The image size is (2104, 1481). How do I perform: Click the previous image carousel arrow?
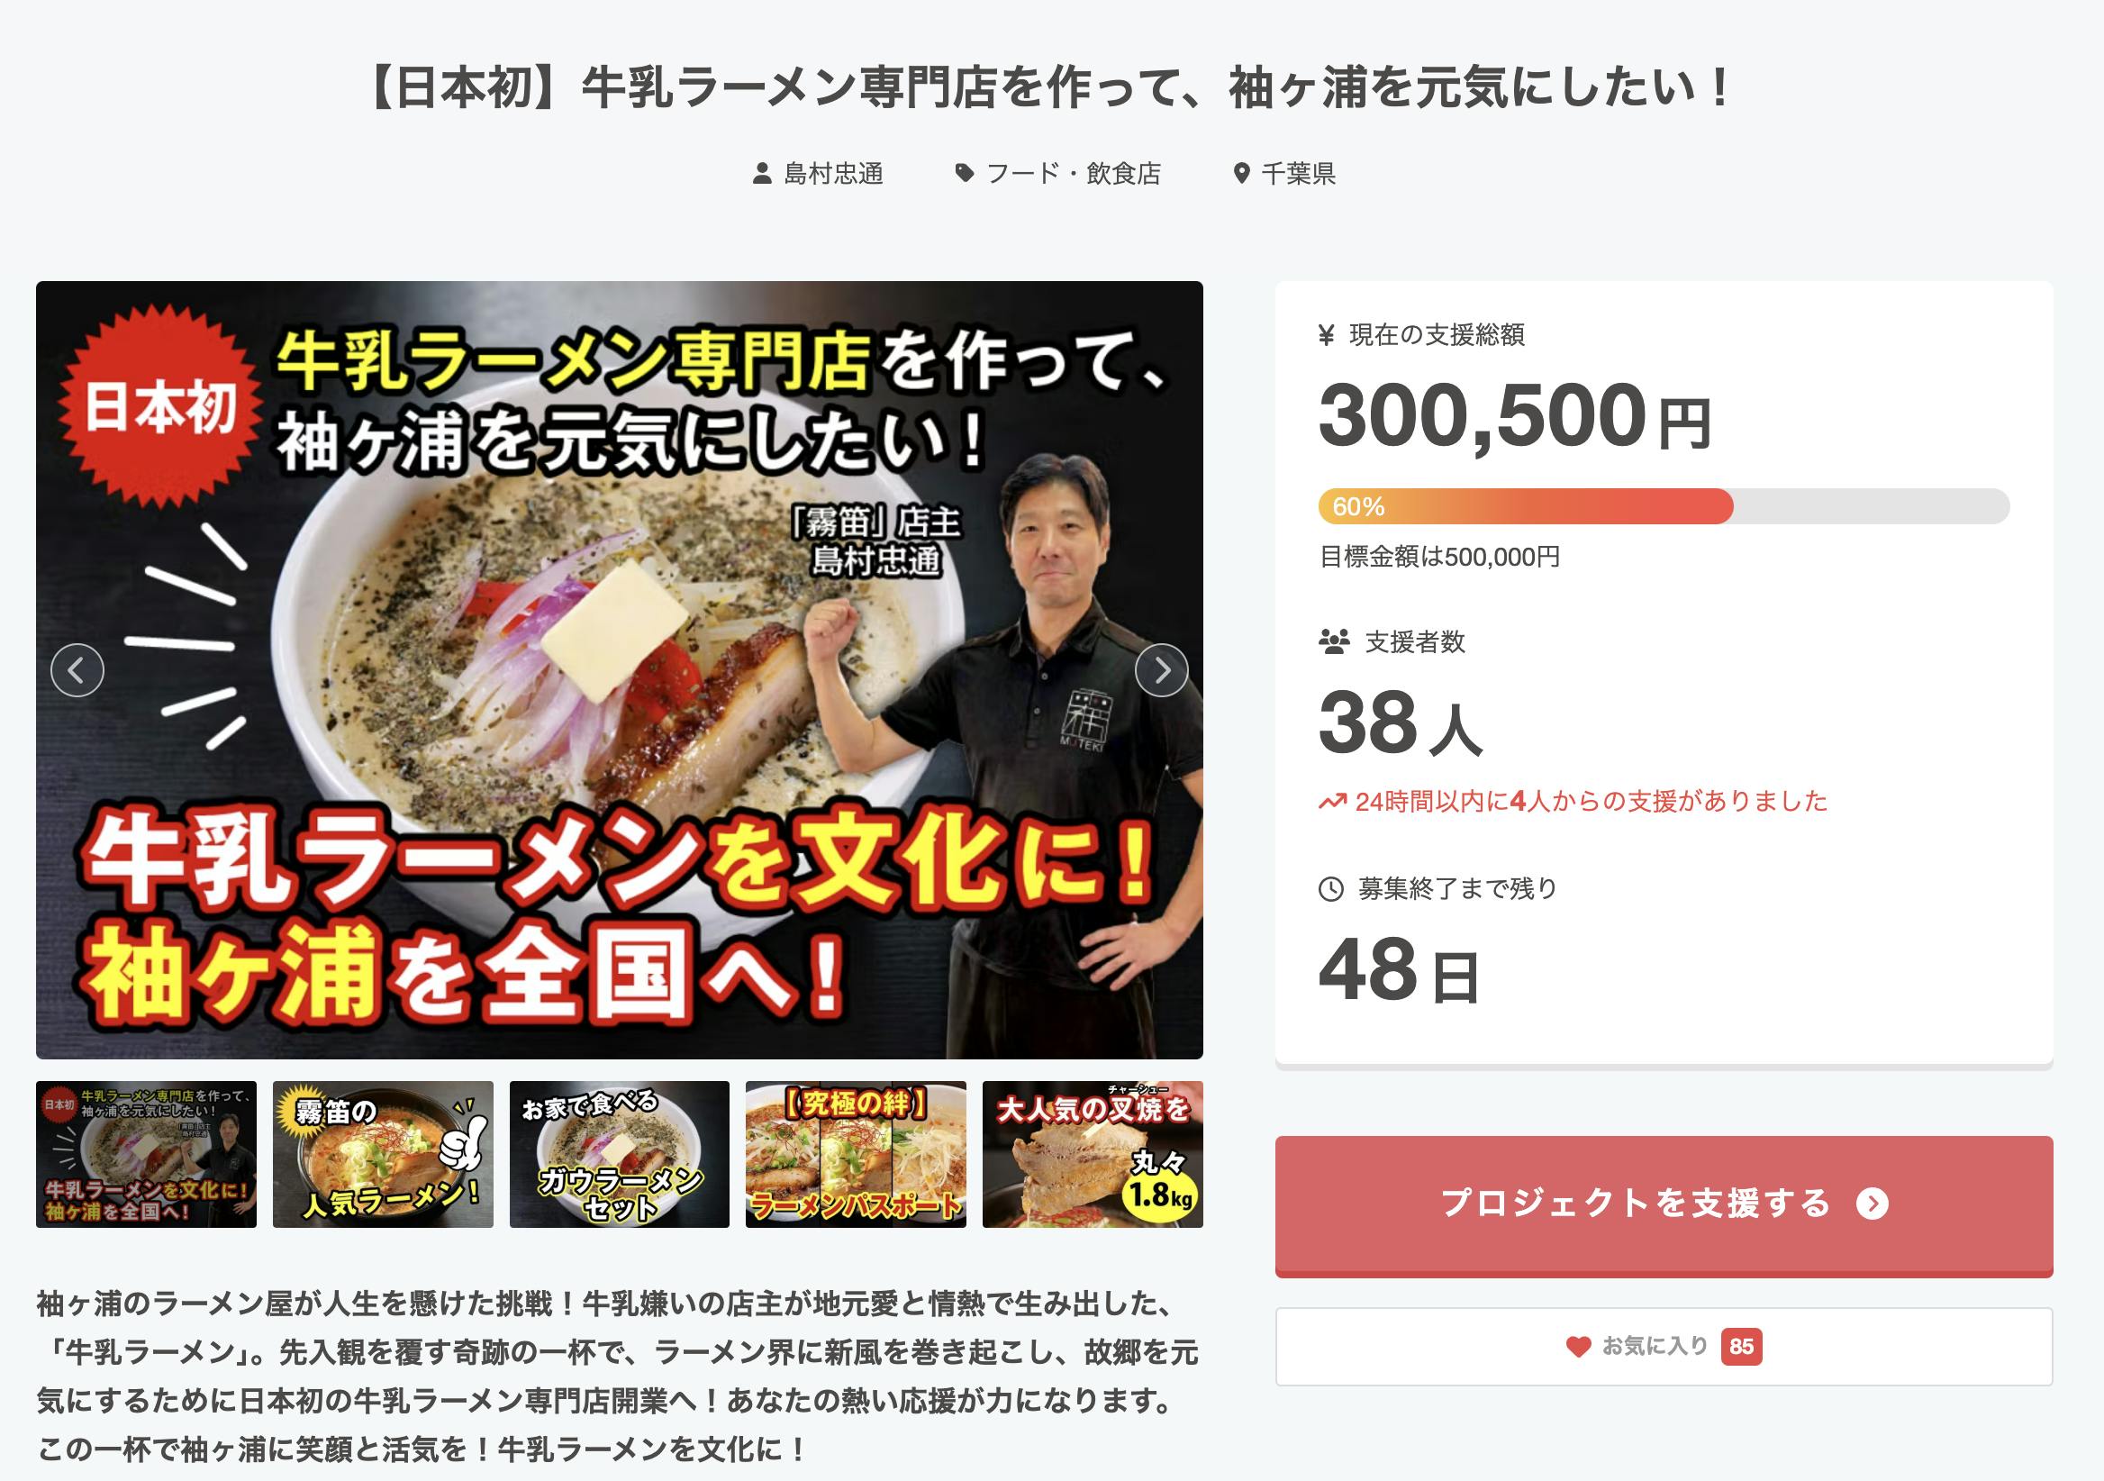[77, 671]
